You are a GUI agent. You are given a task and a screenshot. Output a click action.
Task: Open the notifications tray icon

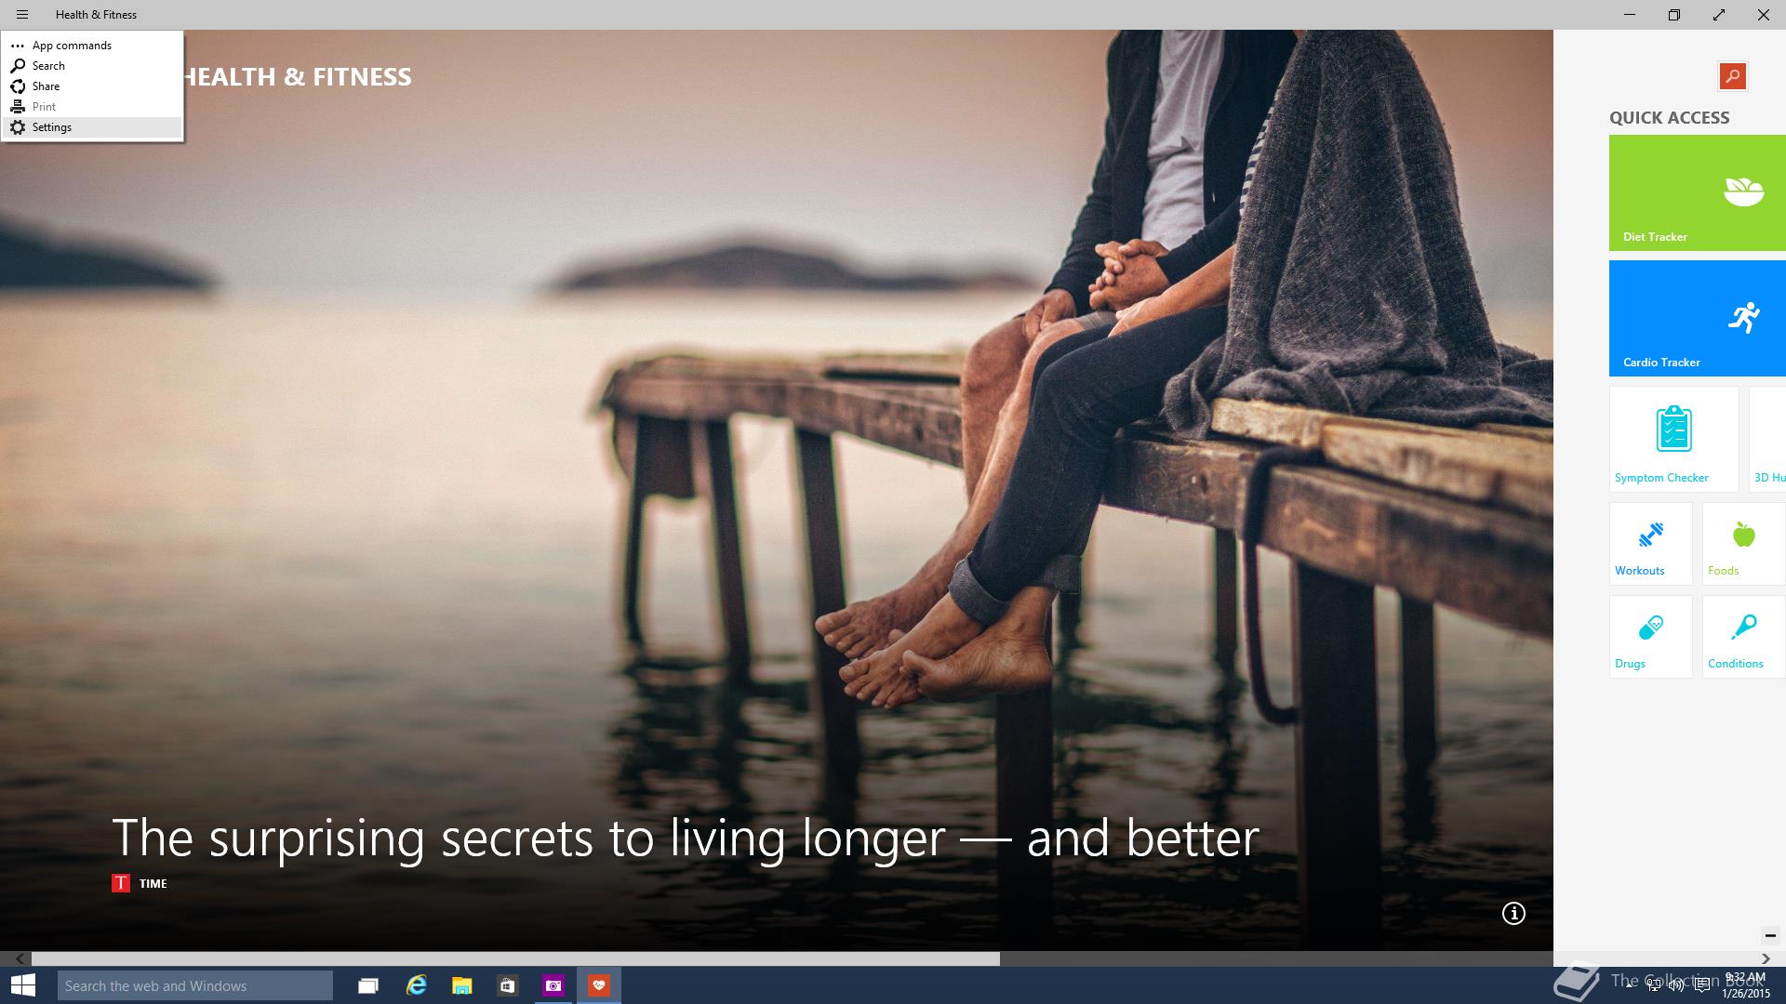1702,985
